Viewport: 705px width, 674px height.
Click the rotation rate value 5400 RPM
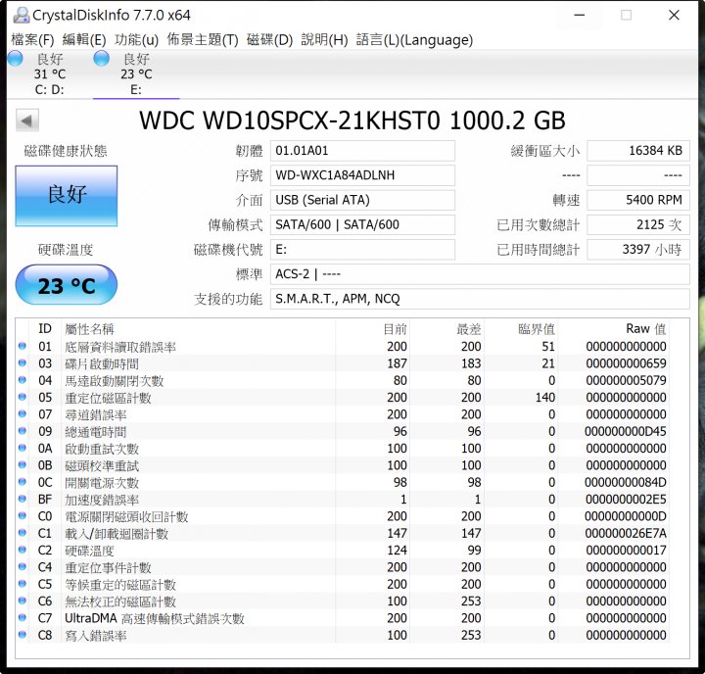click(638, 200)
